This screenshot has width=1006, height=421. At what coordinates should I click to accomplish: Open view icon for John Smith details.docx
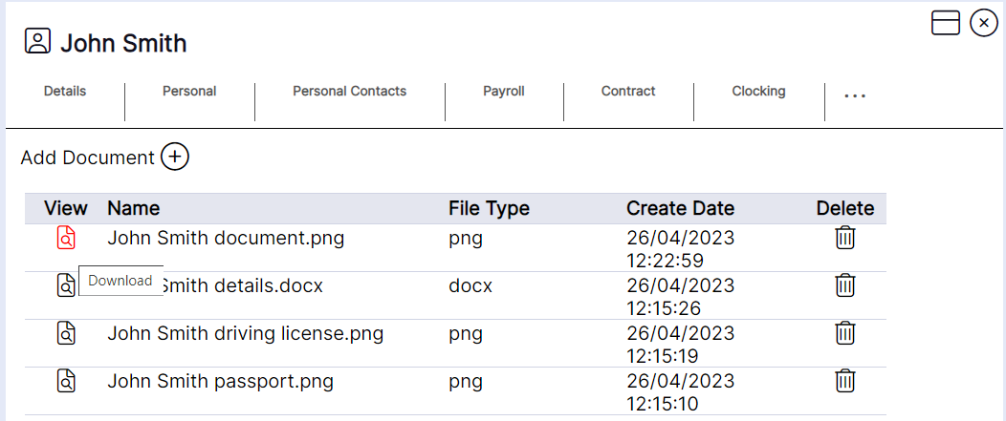click(65, 284)
